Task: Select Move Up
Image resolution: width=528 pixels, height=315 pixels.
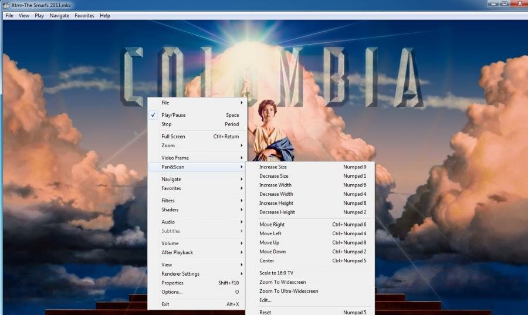Action: pyautogui.click(x=310, y=243)
